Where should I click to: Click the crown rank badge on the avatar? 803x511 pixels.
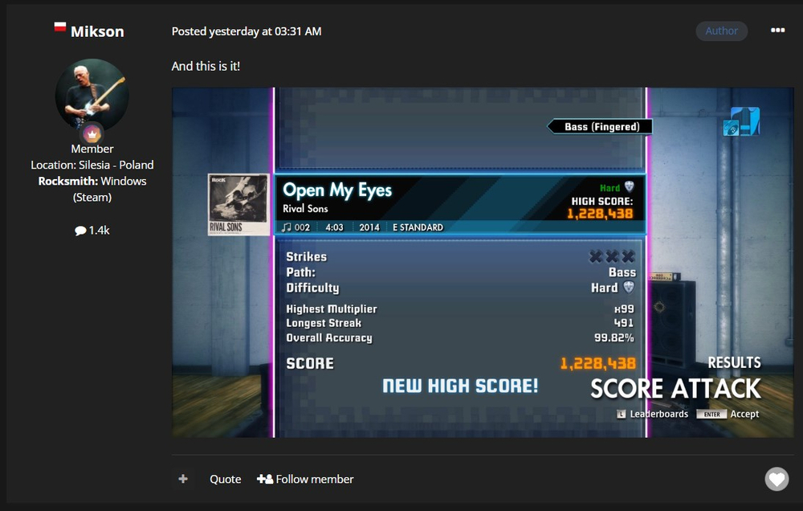92,134
